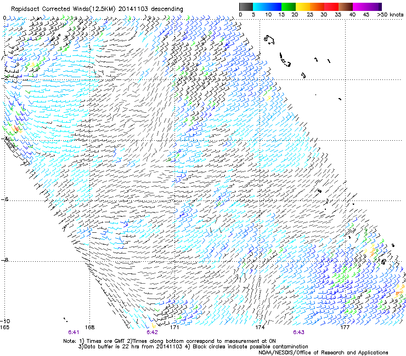This screenshot has width=406, height=356.
Task: Click the purple time label 6:41
Action: click(x=74, y=332)
